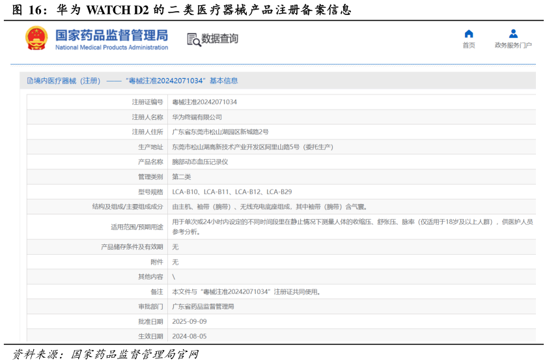This screenshot has height=363, width=547.
Task: Select the 注册证编号 label
Action: click(x=147, y=102)
